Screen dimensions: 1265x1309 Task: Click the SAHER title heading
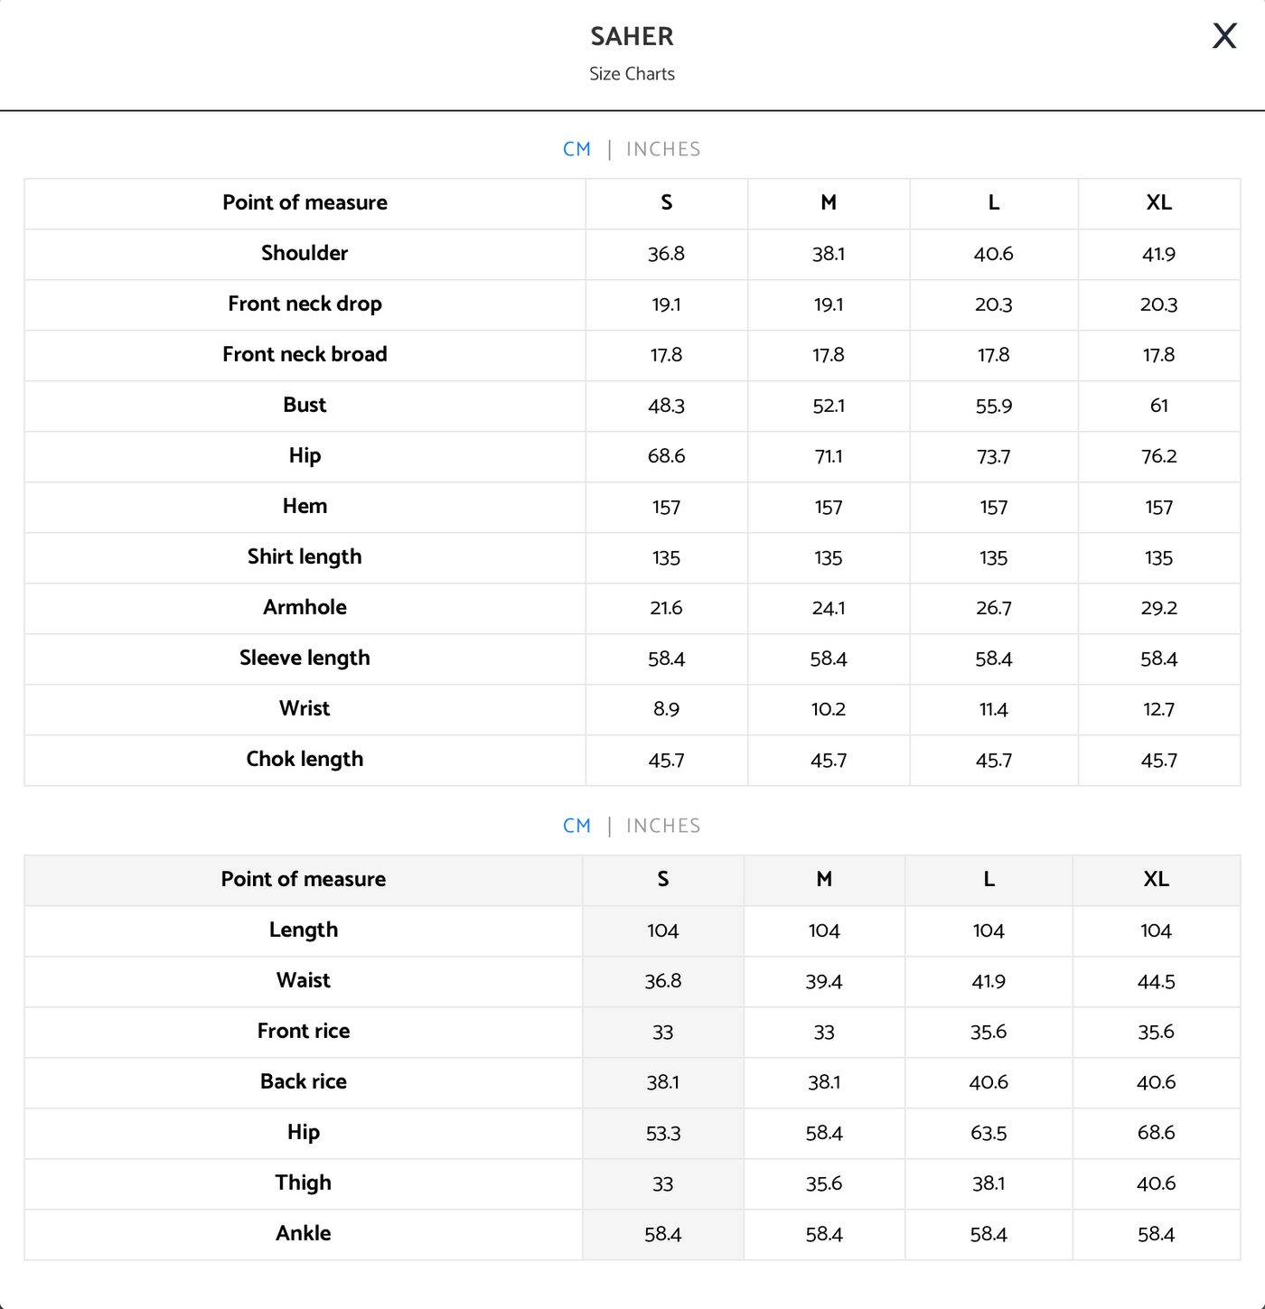(632, 36)
